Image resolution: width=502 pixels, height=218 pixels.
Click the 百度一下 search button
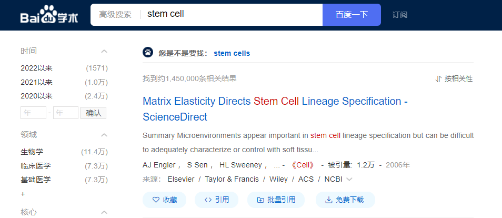[352, 15]
